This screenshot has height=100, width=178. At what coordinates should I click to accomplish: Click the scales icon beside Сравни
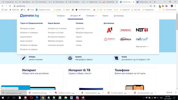pyautogui.click(x=70, y=58)
